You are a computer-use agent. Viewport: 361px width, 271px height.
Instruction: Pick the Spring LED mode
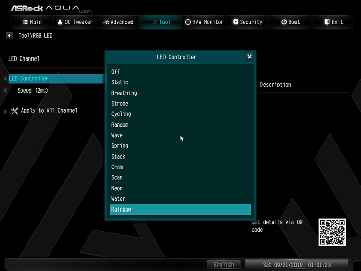(180, 146)
